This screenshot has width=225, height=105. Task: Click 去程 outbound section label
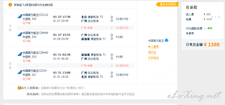click(10, 28)
